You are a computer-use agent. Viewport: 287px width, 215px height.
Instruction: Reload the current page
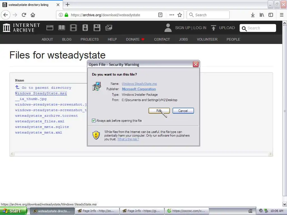24,15
